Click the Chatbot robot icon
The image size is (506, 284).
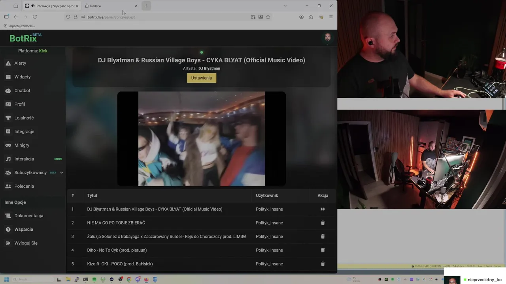(x=8, y=91)
